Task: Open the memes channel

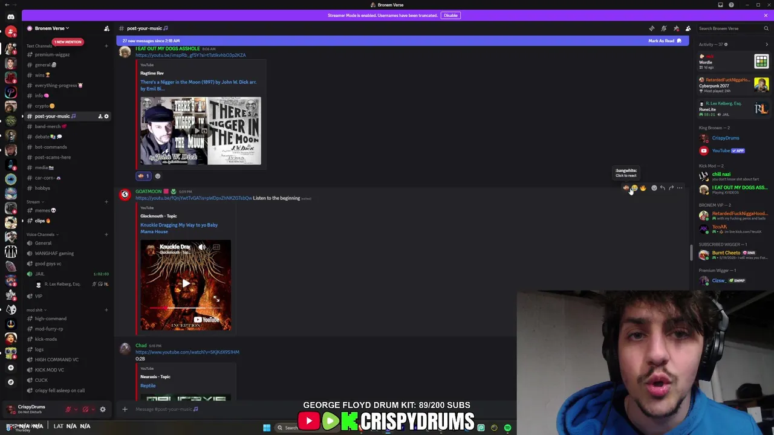Action: point(68,210)
